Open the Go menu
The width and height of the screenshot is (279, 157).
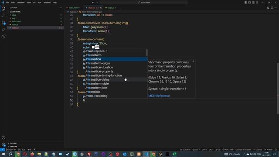34,3
